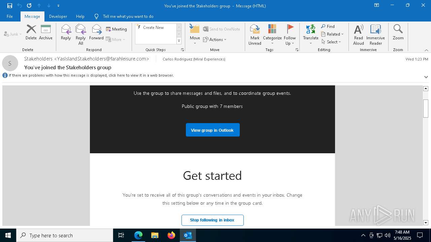Click the Redo arrow in quick access toolbar

pyautogui.click(x=29, y=6)
